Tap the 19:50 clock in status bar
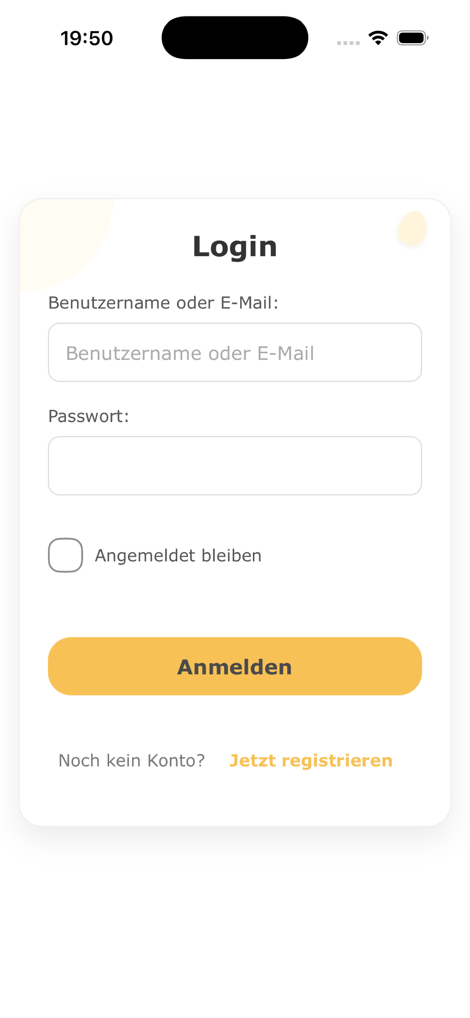 [87, 38]
